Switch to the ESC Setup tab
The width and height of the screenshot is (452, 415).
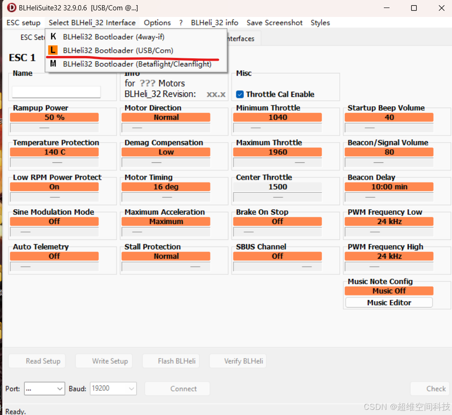(31, 38)
